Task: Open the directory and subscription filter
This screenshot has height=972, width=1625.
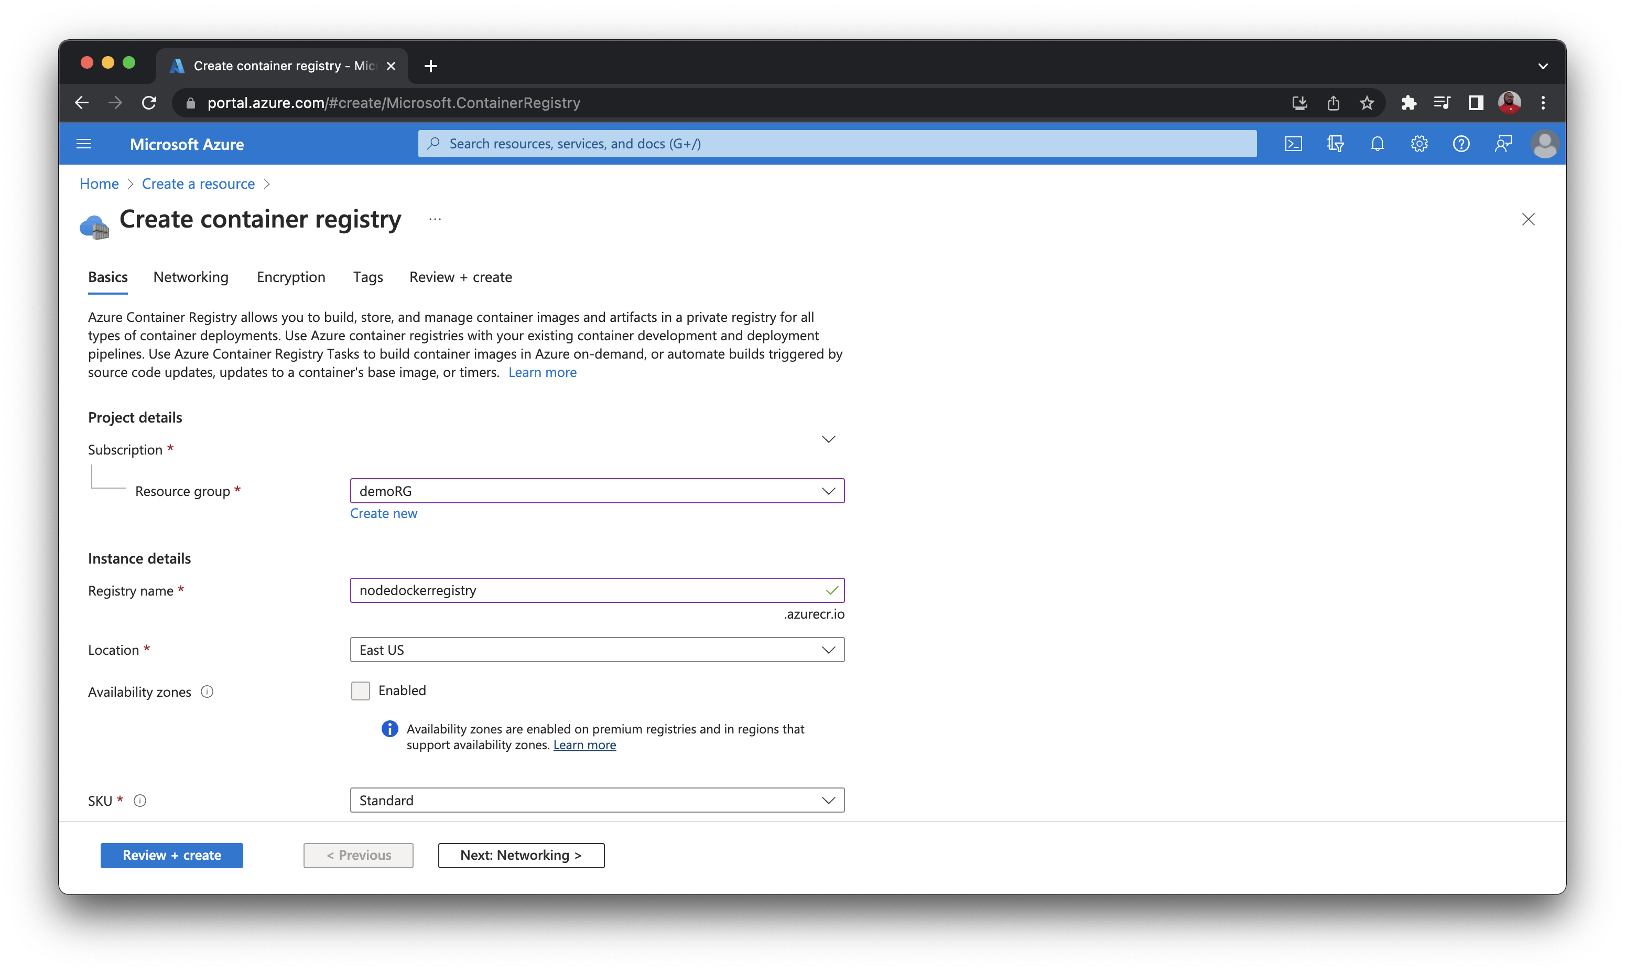Action: [x=1336, y=144]
